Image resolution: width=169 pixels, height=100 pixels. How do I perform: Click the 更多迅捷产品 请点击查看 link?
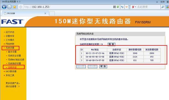coord(13,85)
